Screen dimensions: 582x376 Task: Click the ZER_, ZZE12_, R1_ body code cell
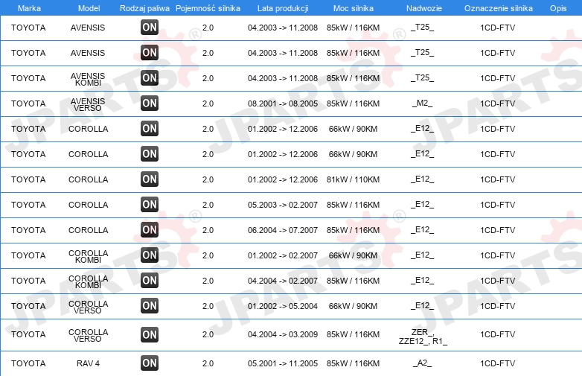(423, 337)
